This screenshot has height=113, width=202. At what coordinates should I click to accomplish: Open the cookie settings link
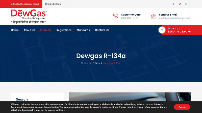click(60, 110)
